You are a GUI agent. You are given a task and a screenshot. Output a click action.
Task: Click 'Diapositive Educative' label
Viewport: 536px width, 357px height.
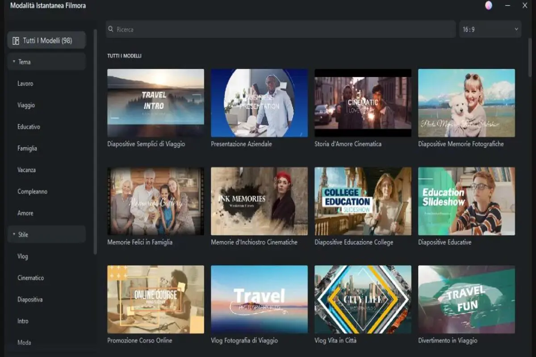point(444,242)
